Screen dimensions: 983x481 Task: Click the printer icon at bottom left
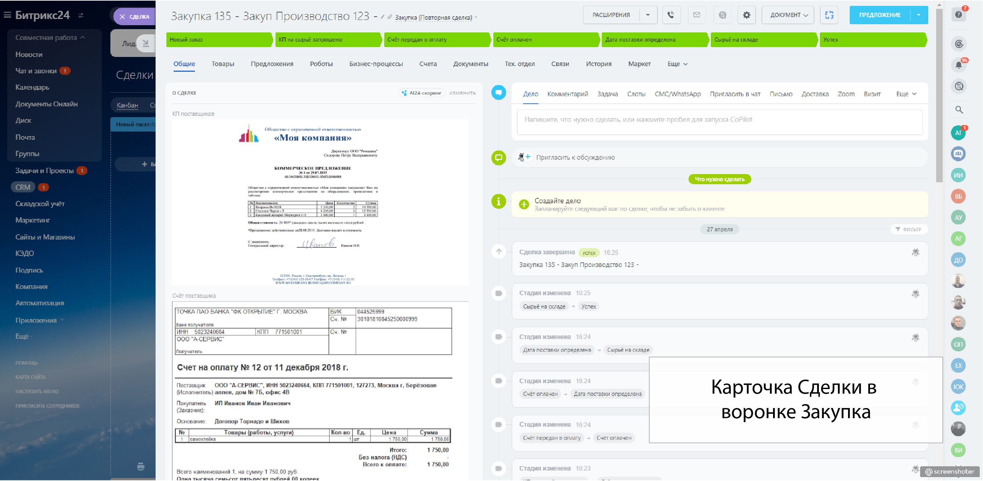tap(141, 467)
